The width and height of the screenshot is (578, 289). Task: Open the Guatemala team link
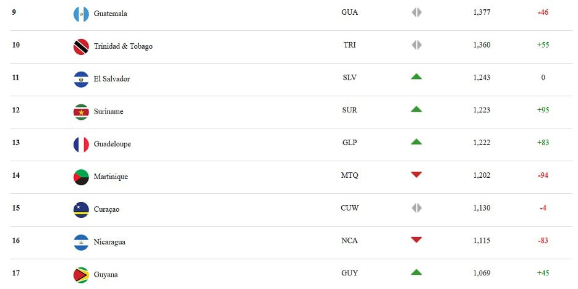pyautogui.click(x=110, y=14)
